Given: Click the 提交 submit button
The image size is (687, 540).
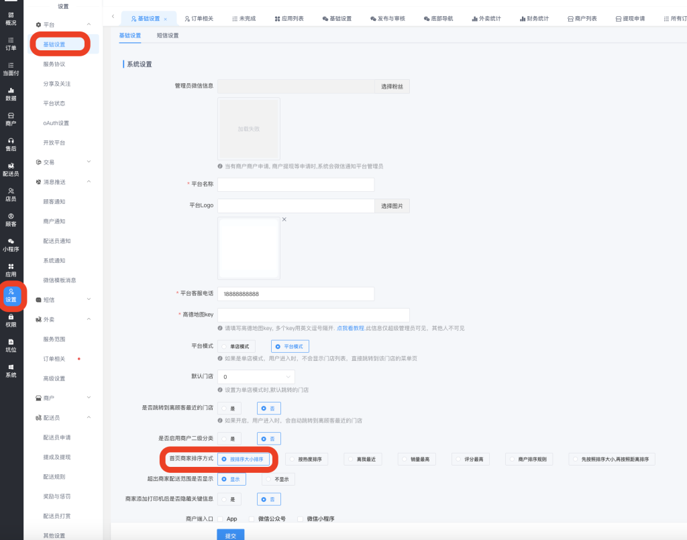Looking at the screenshot, I should (230, 535).
